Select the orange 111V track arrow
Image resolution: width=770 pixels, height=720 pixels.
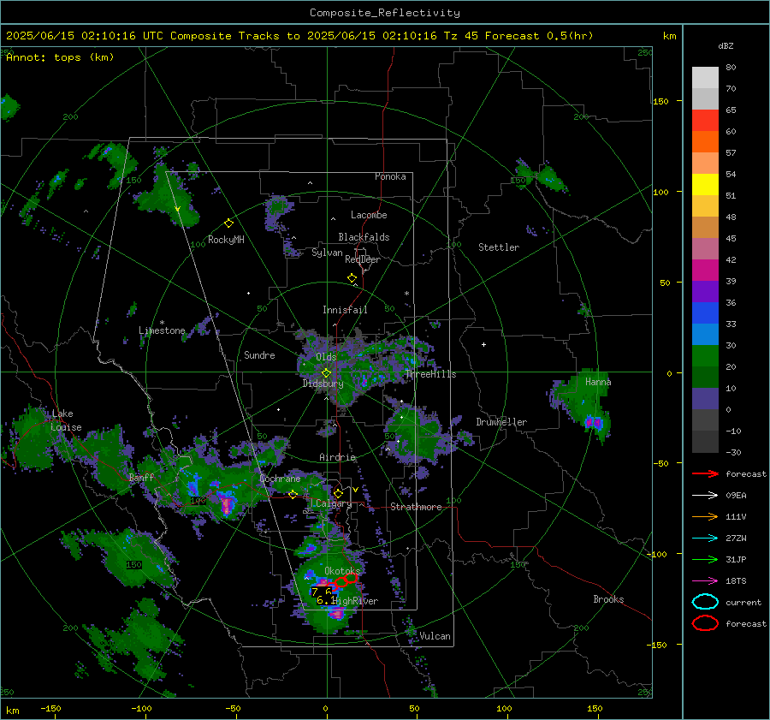(705, 516)
